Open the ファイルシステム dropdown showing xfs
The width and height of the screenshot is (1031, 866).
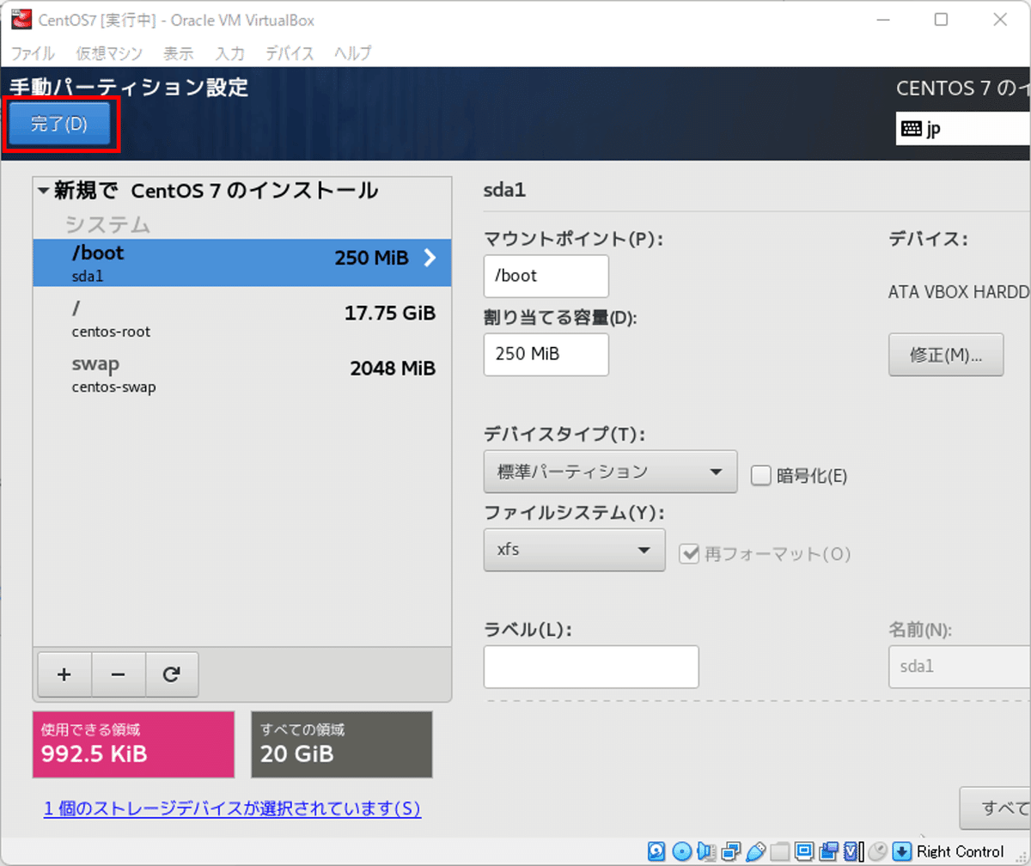(575, 550)
